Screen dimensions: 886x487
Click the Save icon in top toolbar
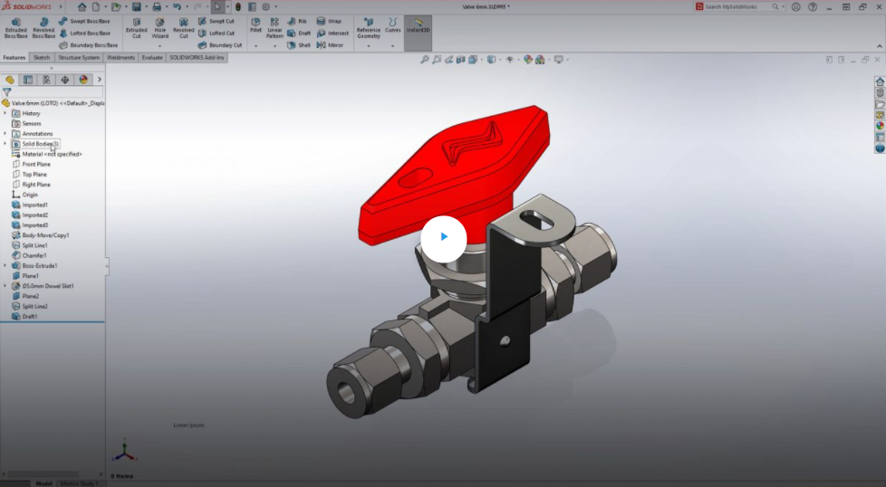pyautogui.click(x=136, y=6)
